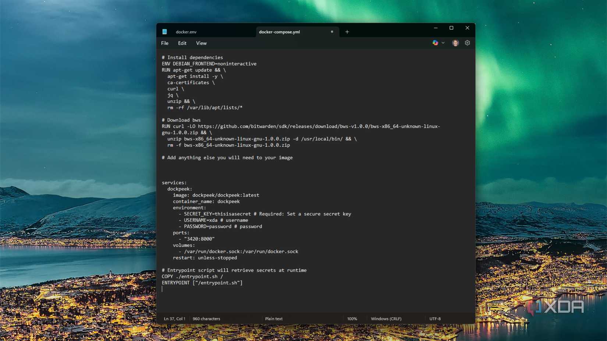607x341 pixels.
Task: Open Notepad settings with the gear icon
Action: [x=467, y=43]
